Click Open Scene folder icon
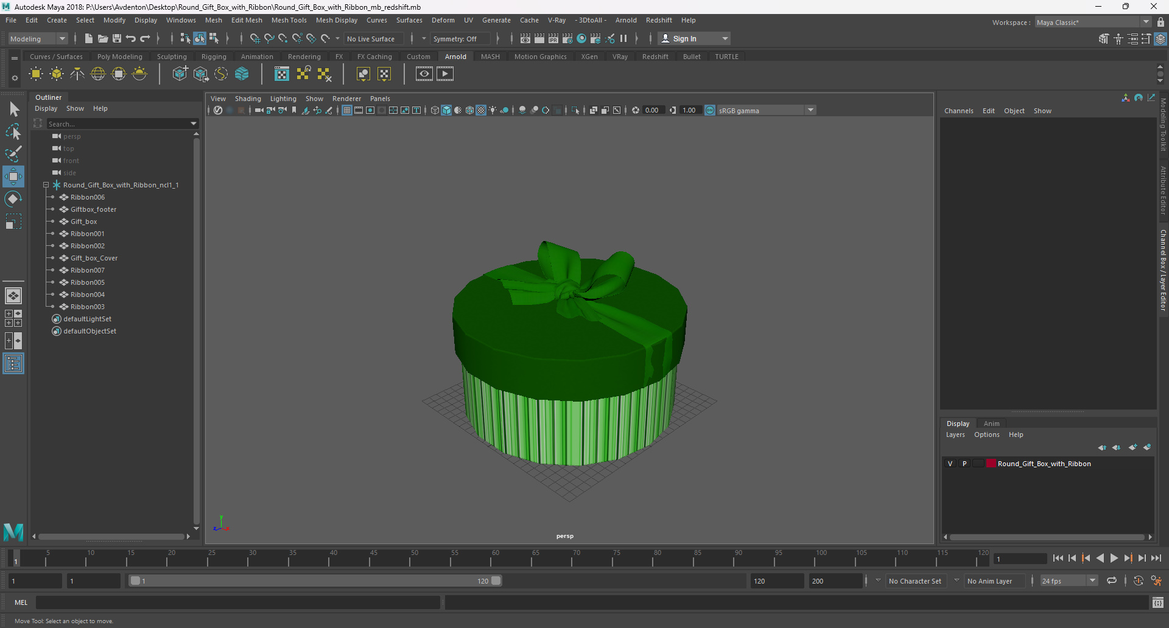1169x628 pixels. coord(103,38)
